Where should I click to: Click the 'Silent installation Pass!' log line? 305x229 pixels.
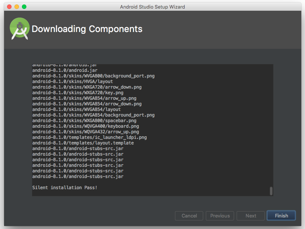coord(65,188)
